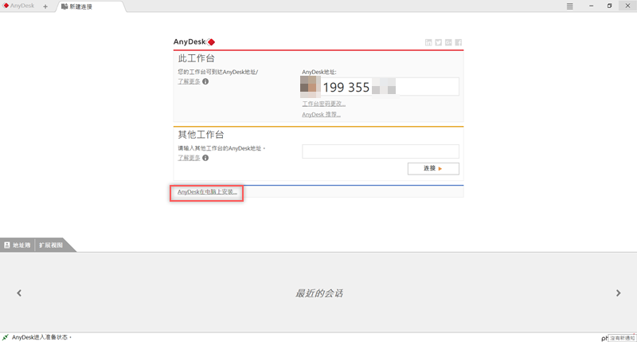Open the 地址簿 tab
The height and width of the screenshot is (342, 637).
pyautogui.click(x=18, y=245)
